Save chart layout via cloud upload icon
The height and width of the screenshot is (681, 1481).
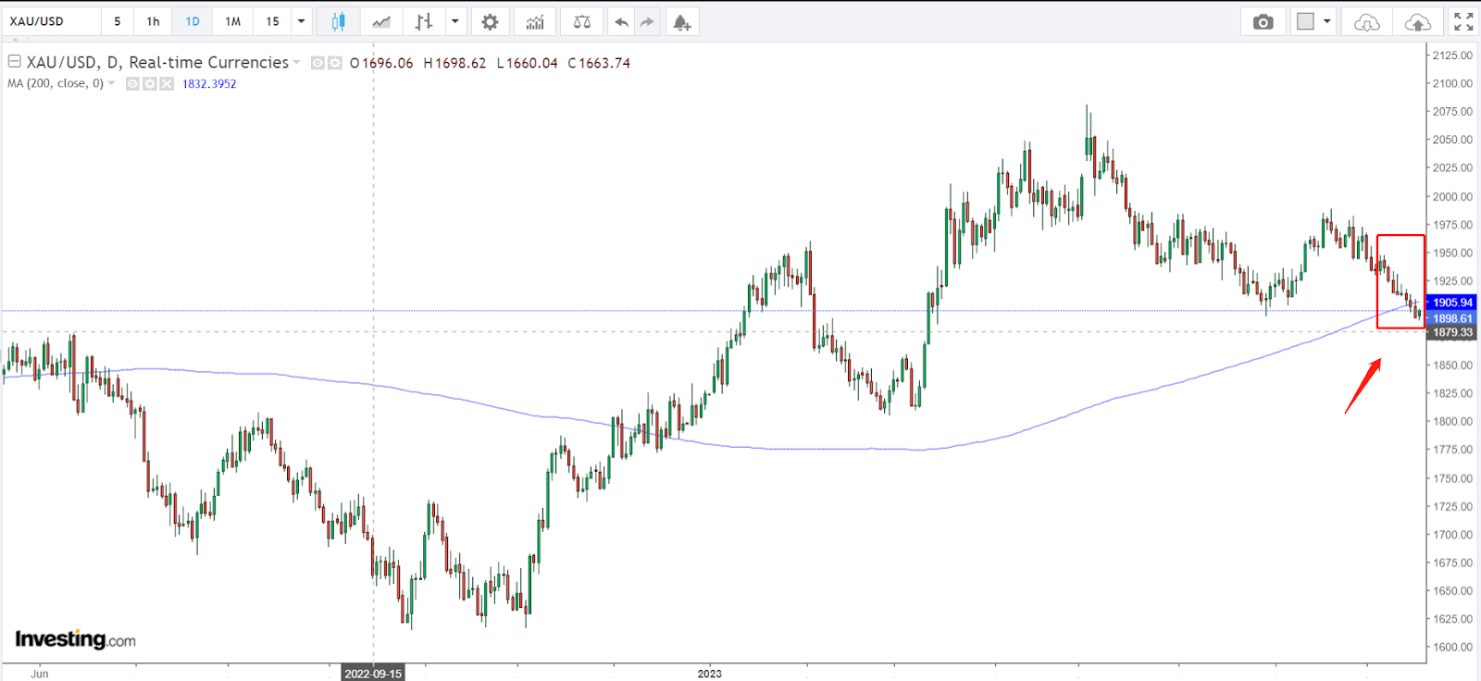click(x=1417, y=22)
